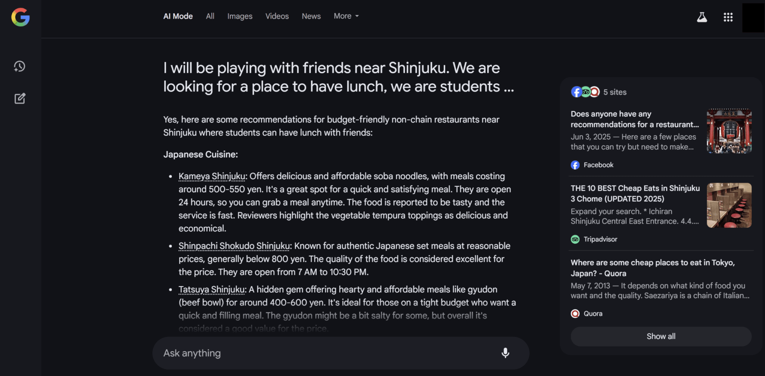Click the Google logo
The height and width of the screenshot is (376, 765).
point(21,17)
